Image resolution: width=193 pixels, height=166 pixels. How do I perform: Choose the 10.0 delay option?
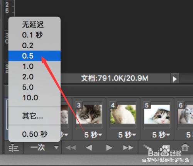pyautogui.click(x=34, y=98)
